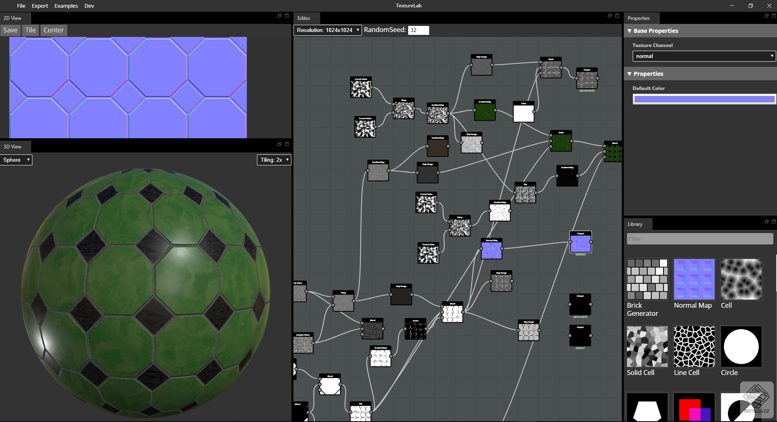Select the Circle node in the Library

(x=741, y=347)
